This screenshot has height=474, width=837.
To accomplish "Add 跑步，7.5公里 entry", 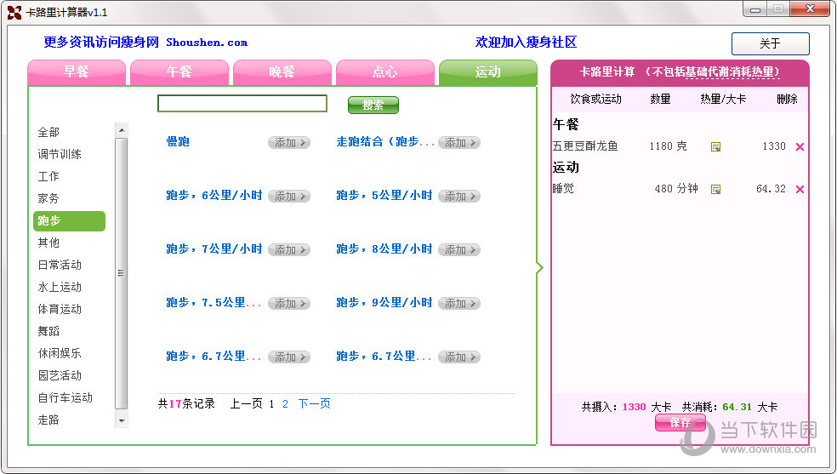I will point(289,303).
